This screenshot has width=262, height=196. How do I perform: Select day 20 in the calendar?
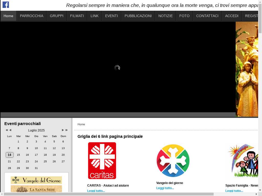[63, 155]
